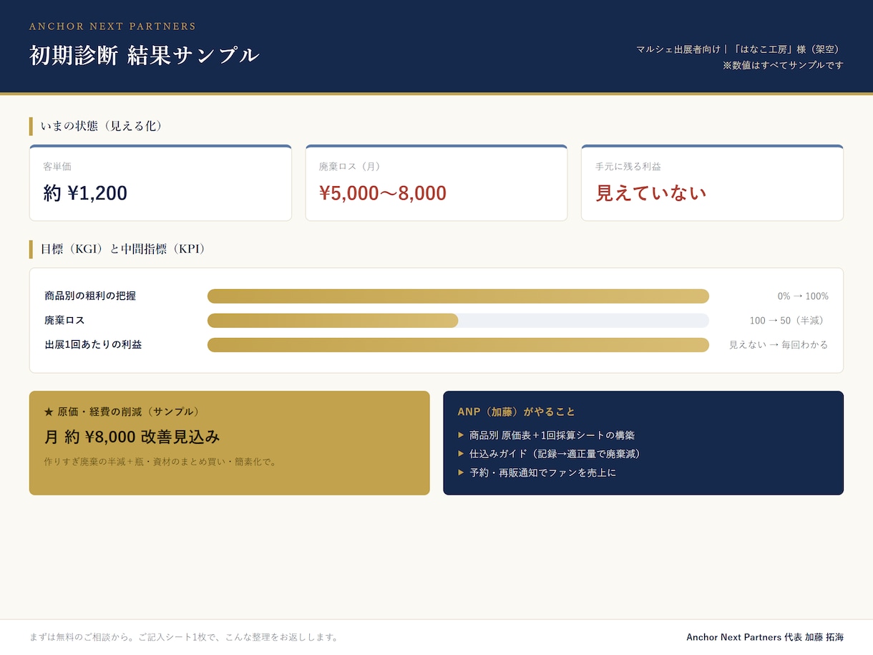
Task: Click the 商品別の粗利の把握 row label
Action: [90, 296]
